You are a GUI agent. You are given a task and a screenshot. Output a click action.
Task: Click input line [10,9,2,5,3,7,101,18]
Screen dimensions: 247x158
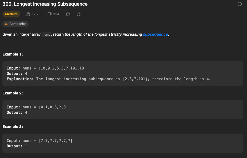pos(46,68)
